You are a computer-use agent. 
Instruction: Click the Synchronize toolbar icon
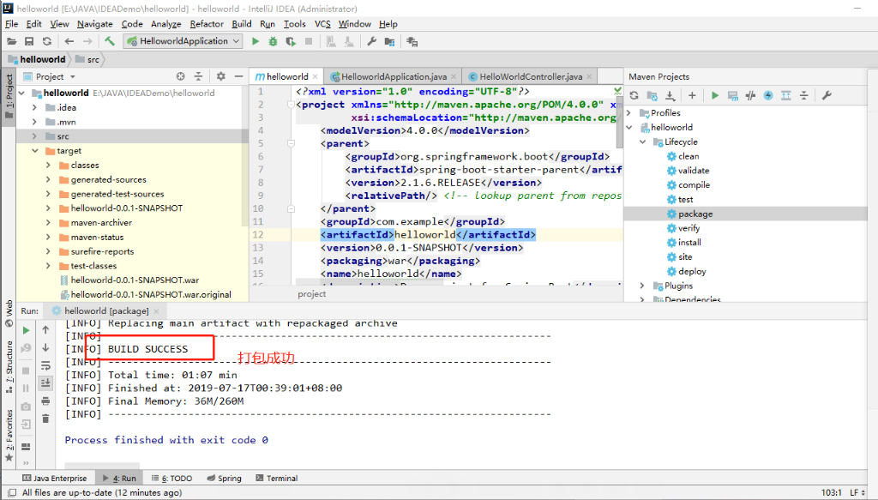(x=47, y=41)
